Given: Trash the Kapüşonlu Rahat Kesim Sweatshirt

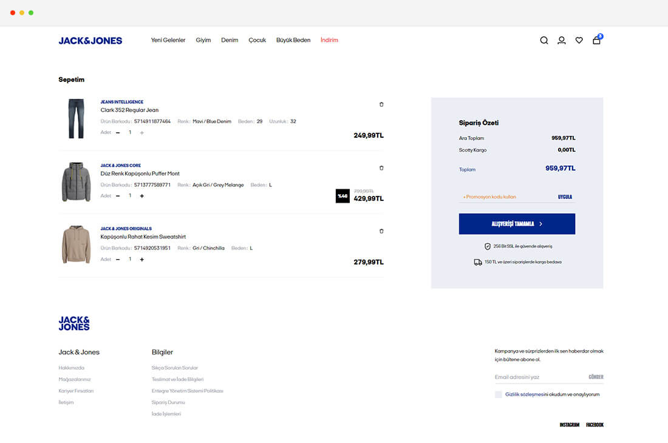Looking at the screenshot, I should tap(381, 231).
